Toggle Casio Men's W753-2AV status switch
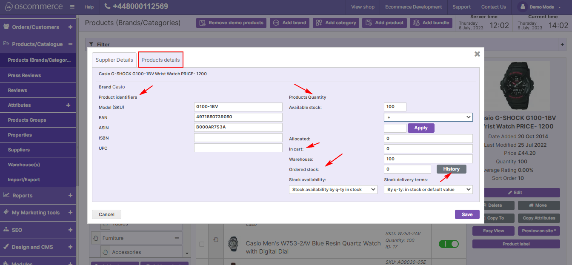 click(449, 244)
